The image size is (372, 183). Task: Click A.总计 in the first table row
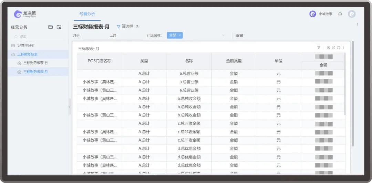tap(144, 74)
